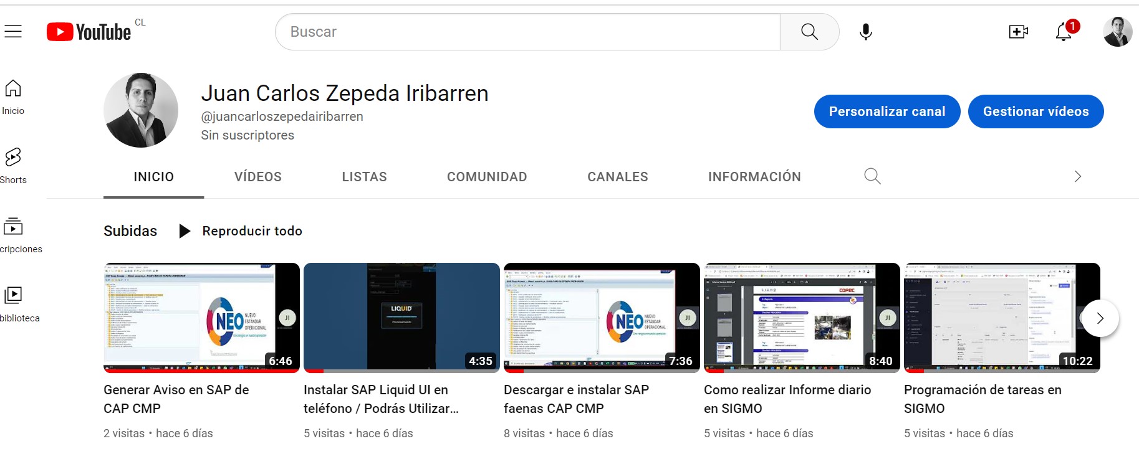Click the Subidas section heading
1139x469 pixels.
point(130,231)
